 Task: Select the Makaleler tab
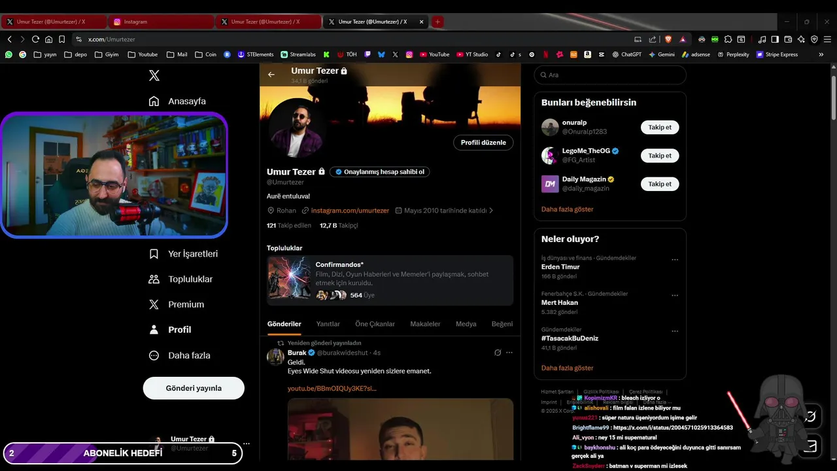click(x=425, y=324)
